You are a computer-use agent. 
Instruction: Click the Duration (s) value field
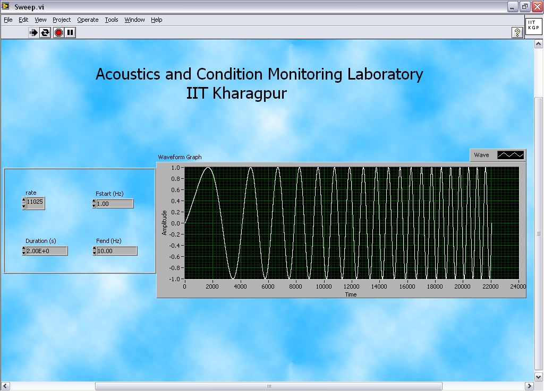pyautogui.click(x=47, y=251)
